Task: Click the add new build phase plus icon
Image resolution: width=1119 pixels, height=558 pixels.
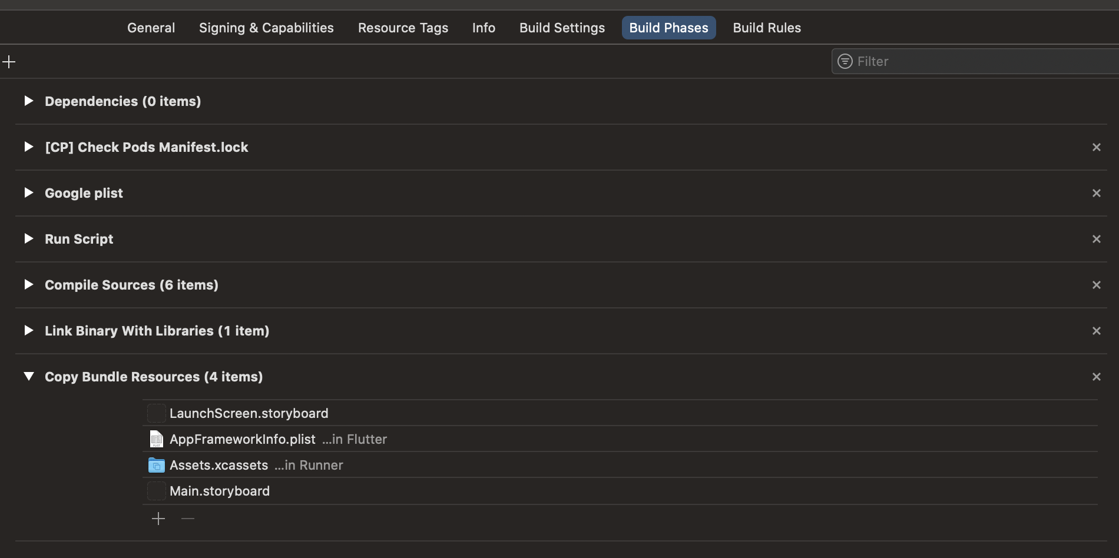Action: click(x=9, y=62)
